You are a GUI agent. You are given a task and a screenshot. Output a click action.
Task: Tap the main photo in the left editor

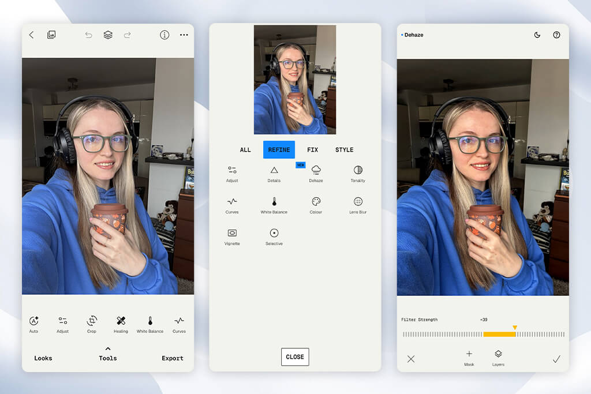tap(108, 176)
